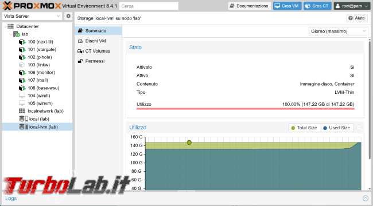Select VM 105 (winvm) monitor icon
Viewport: 373px width, 206px height.
22,103
